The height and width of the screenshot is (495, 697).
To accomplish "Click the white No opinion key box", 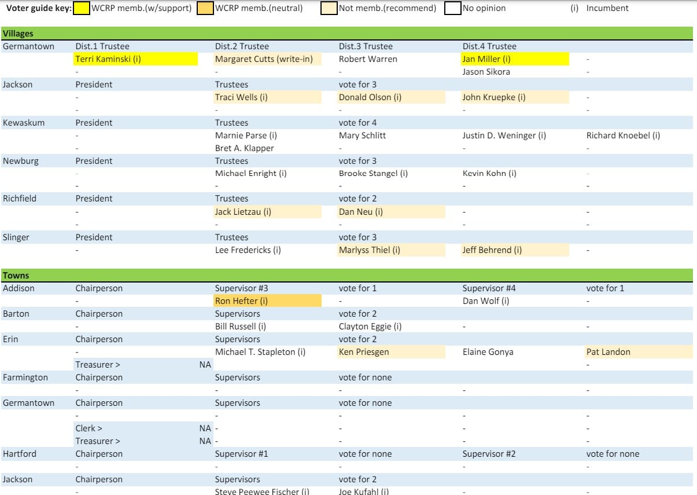I will (453, 9).
